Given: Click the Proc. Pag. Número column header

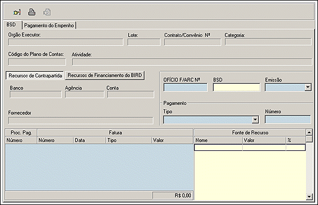Looking at the screenshot, I should coord(21,141).
